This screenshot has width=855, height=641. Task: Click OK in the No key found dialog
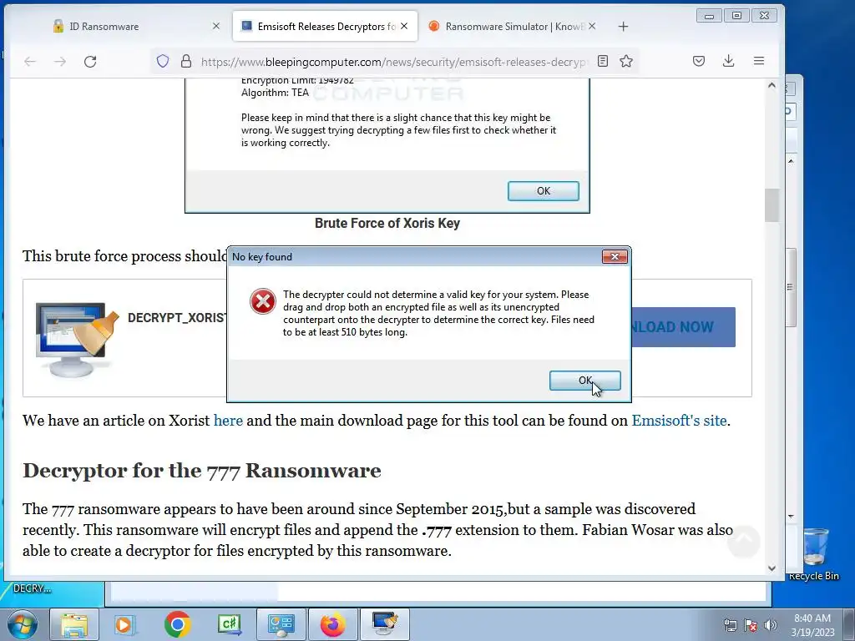[x=584, y=381]
